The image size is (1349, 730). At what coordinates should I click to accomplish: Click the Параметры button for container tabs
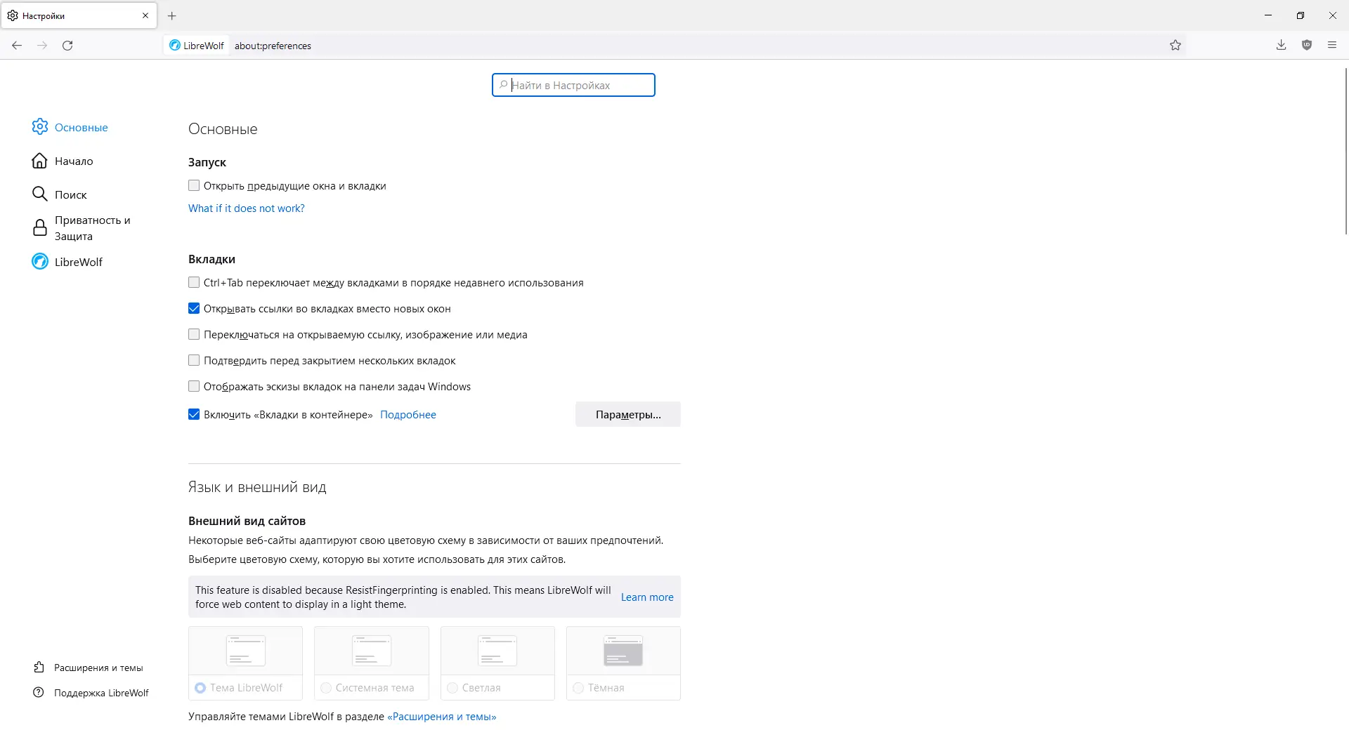[x=627, y=414]
